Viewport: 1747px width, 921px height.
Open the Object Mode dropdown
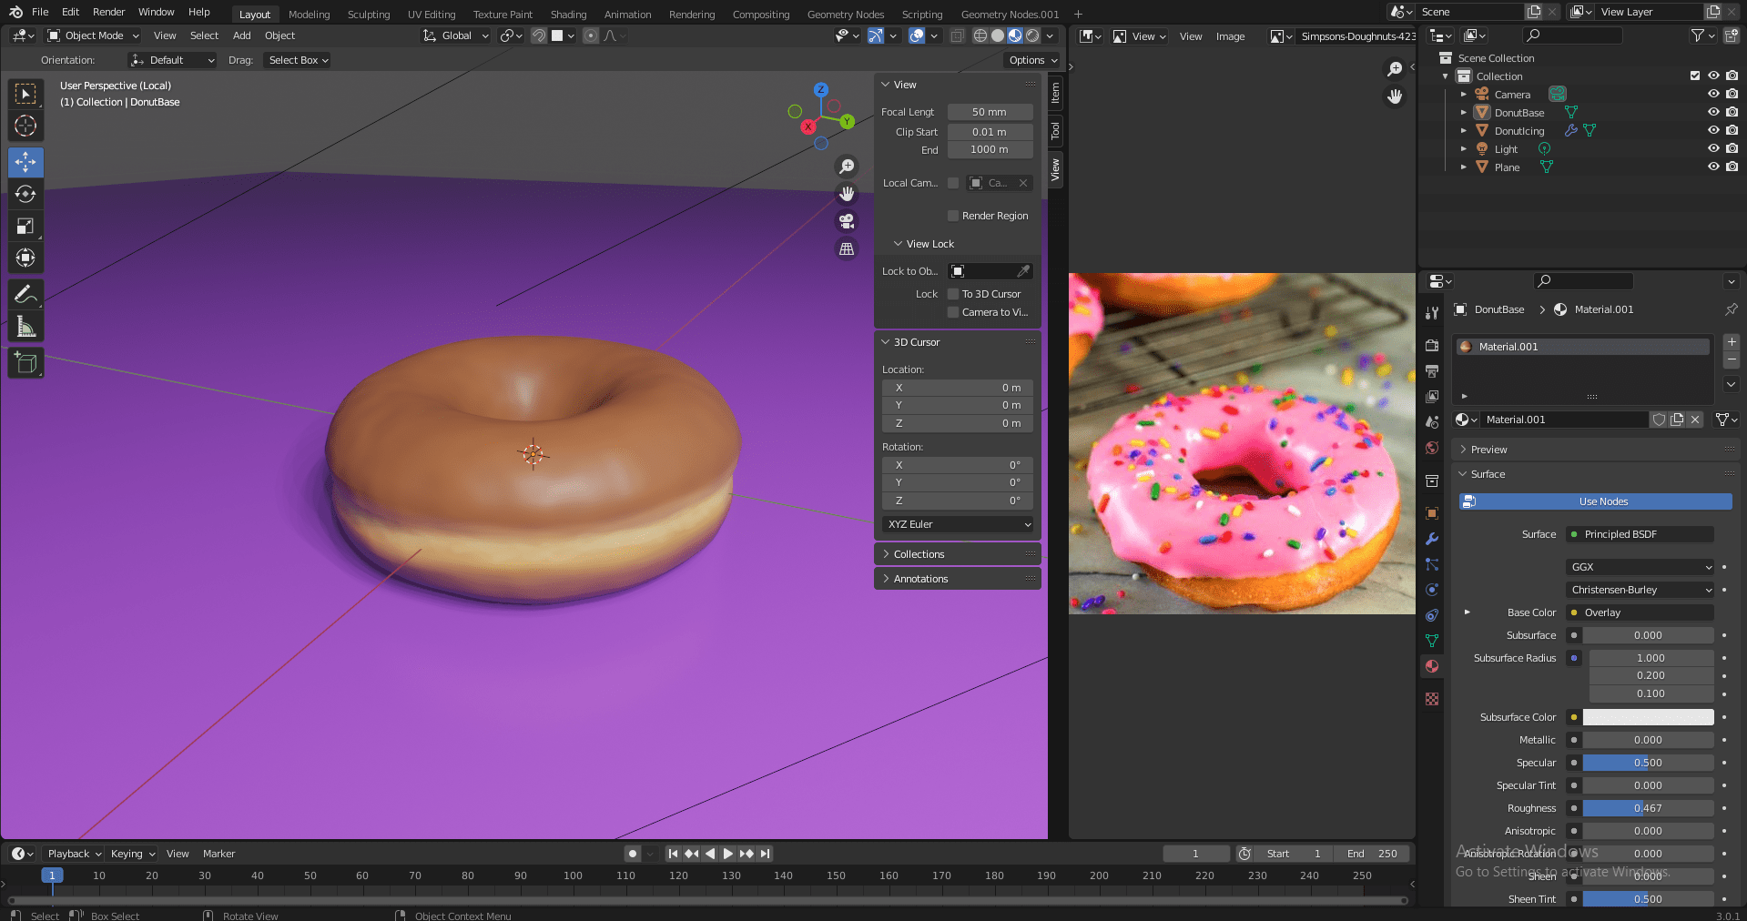[91, 35]
